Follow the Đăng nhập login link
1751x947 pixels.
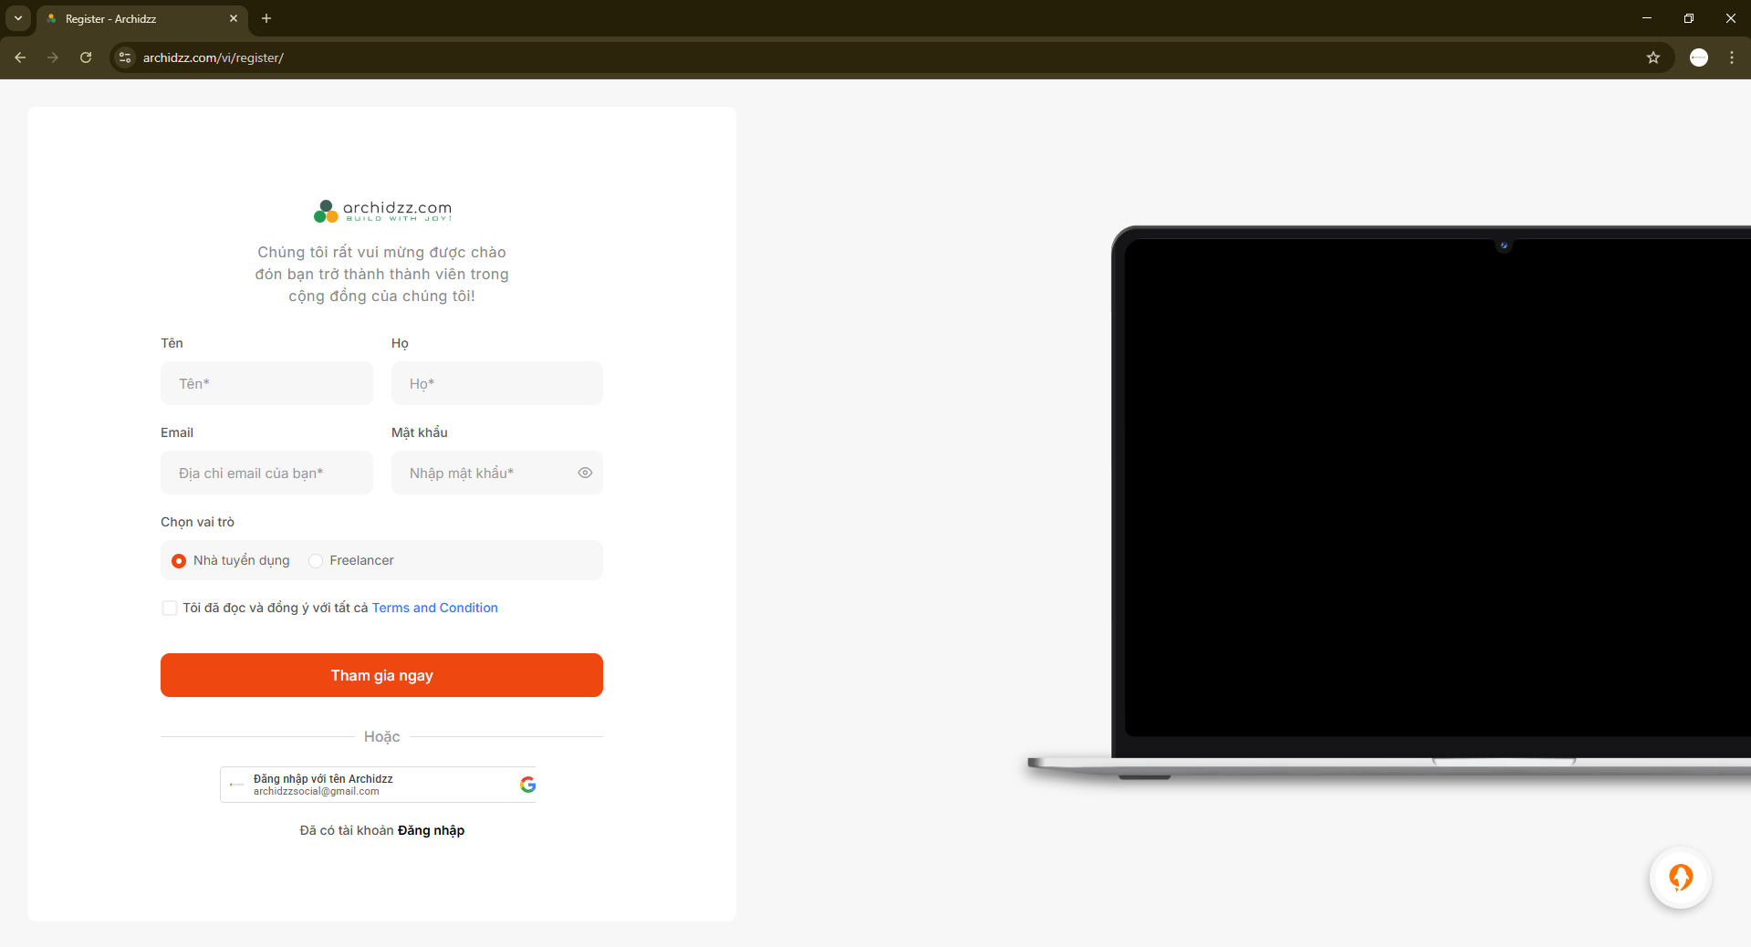click(431, 830)
